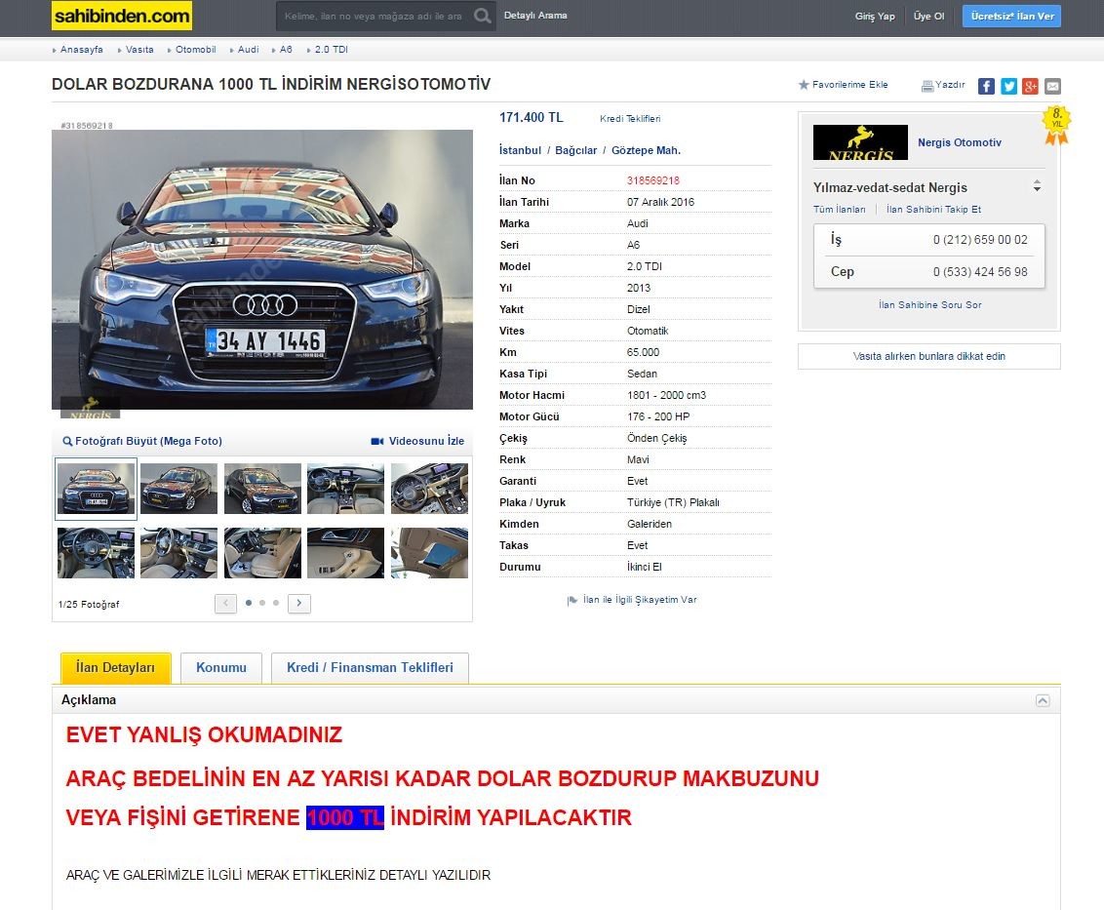Click the Göztepe Mah. location link
Viewport: 1104px width, 910px height.
tap(646, 150)
